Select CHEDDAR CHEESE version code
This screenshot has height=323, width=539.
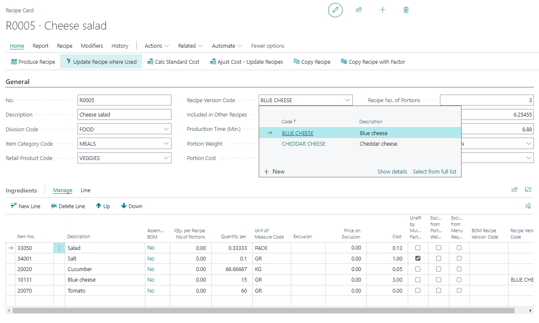304,144
